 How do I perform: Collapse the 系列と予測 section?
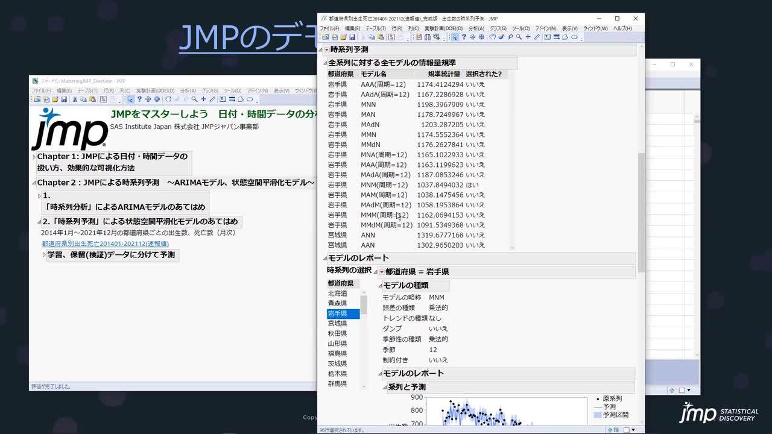[x=385, y=388]
